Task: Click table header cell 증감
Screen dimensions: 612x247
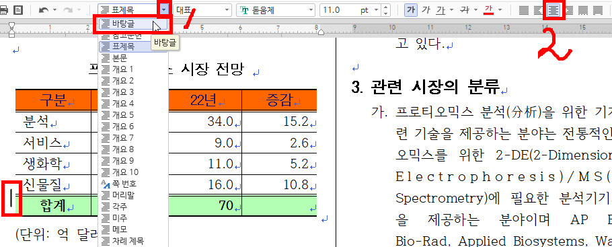Action: pos(279,100)
